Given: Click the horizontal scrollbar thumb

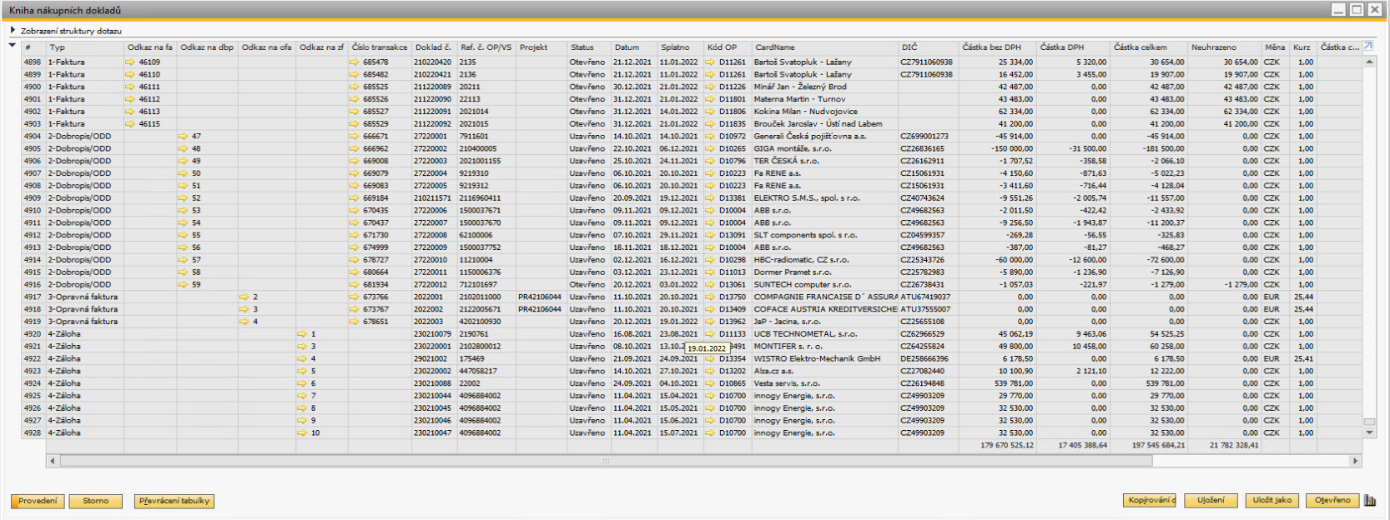Looking at the screenshot, I should point(605,461).
